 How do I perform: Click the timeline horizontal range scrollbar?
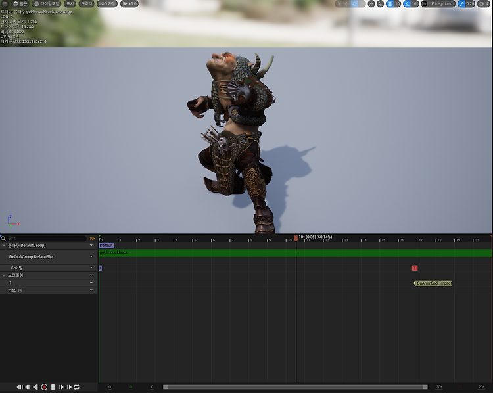tap(295, 387)
